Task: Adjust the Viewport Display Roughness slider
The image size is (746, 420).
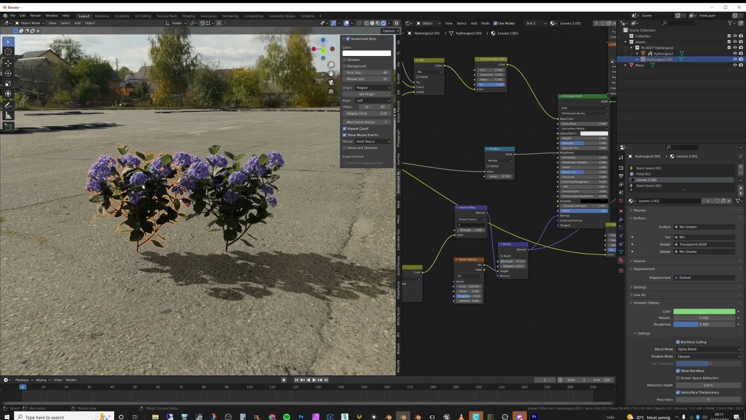Action: click(704, 324)
